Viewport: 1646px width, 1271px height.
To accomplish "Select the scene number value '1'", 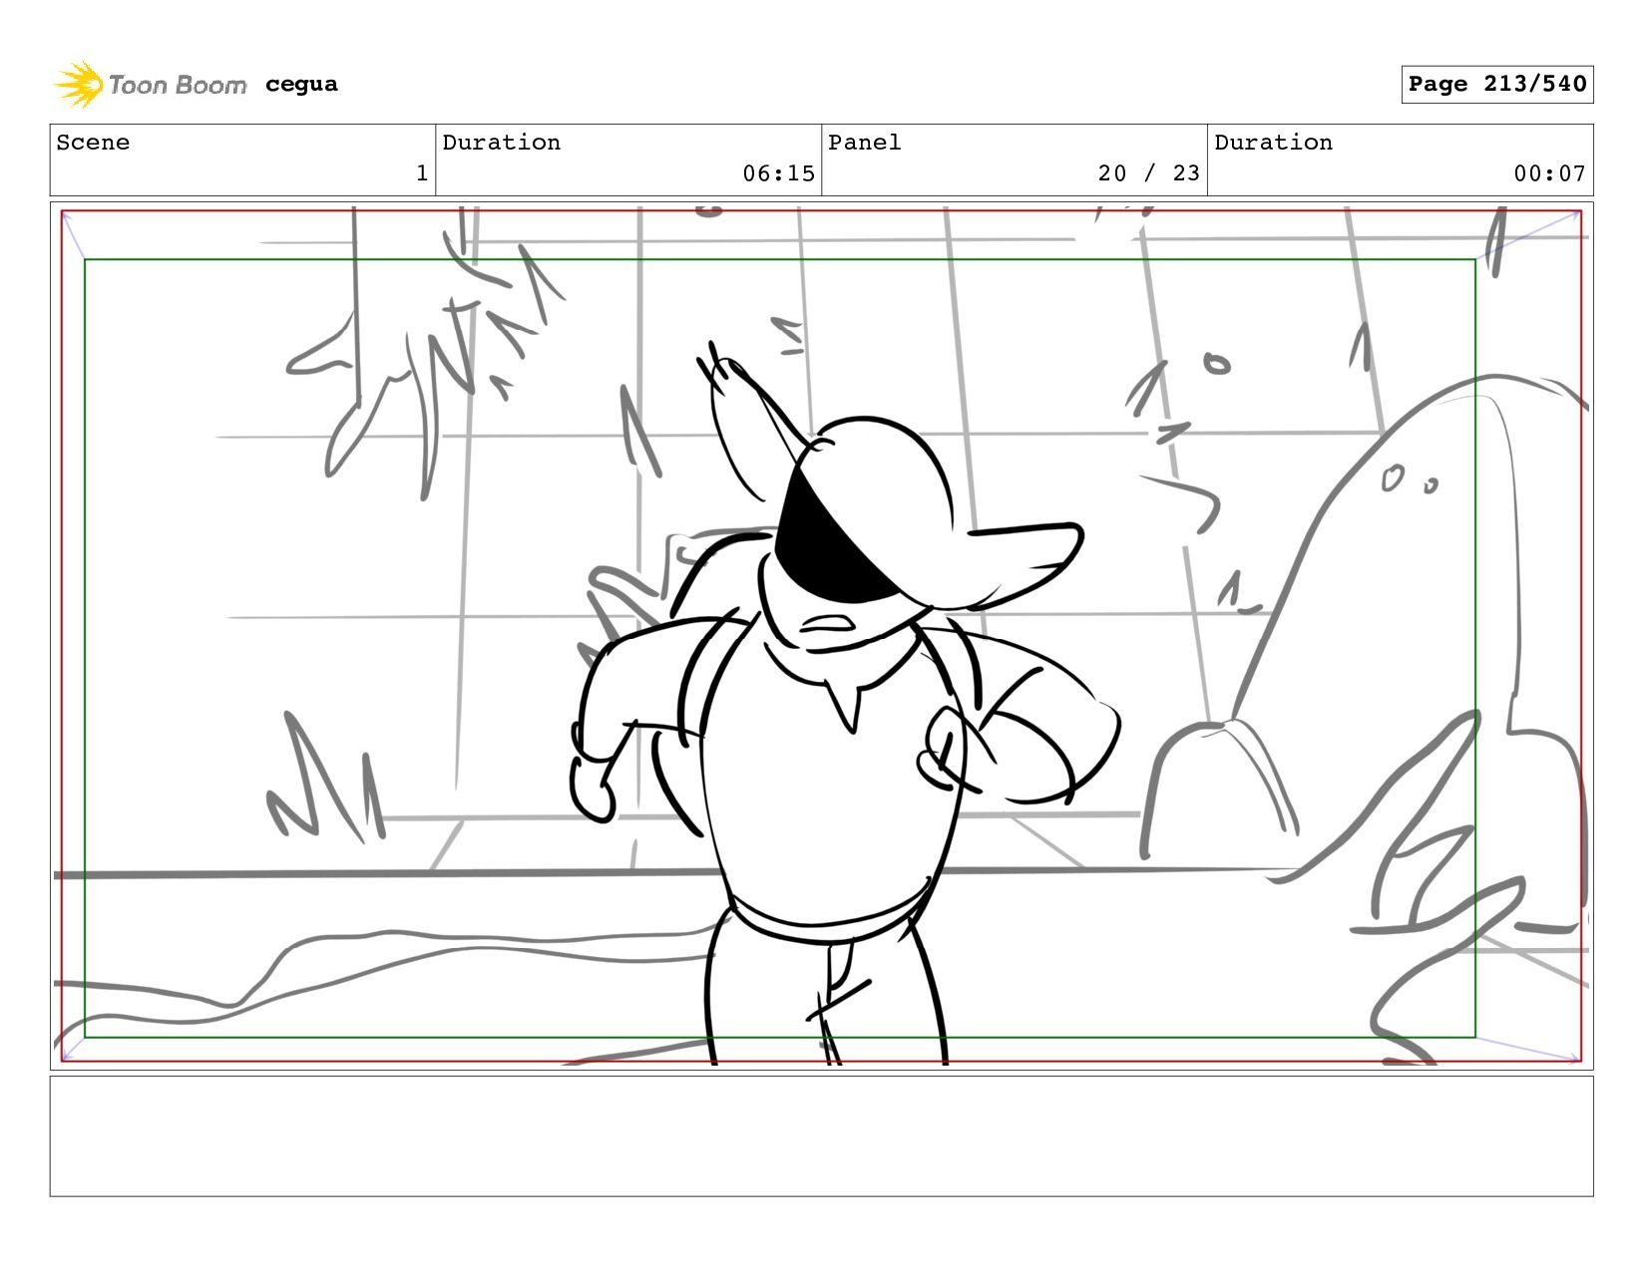I will coord(422,173).
